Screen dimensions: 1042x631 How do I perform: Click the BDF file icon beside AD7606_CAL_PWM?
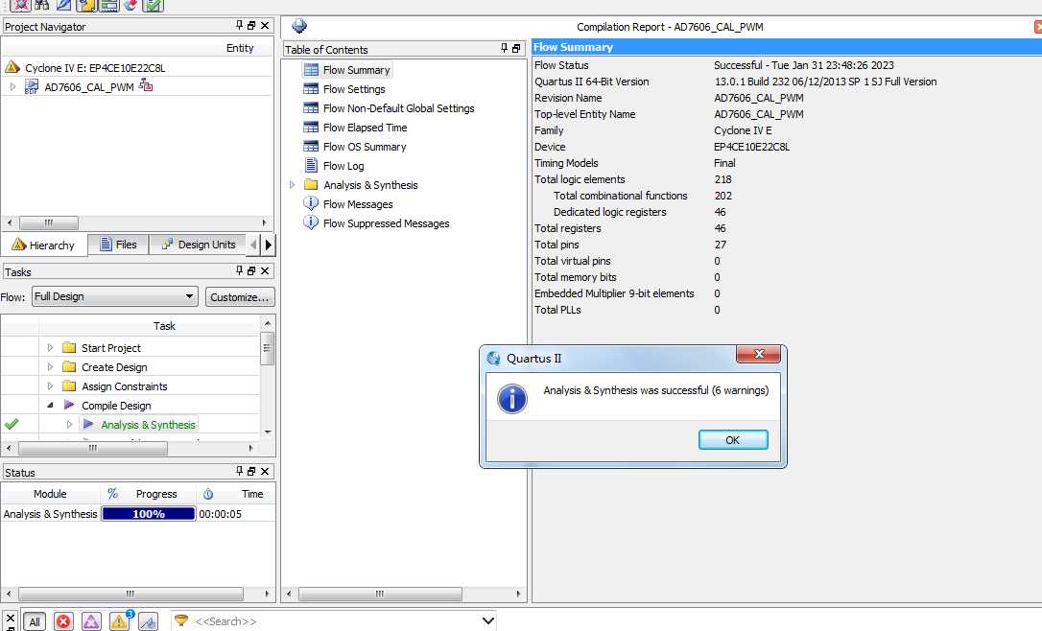pos(32,87)
